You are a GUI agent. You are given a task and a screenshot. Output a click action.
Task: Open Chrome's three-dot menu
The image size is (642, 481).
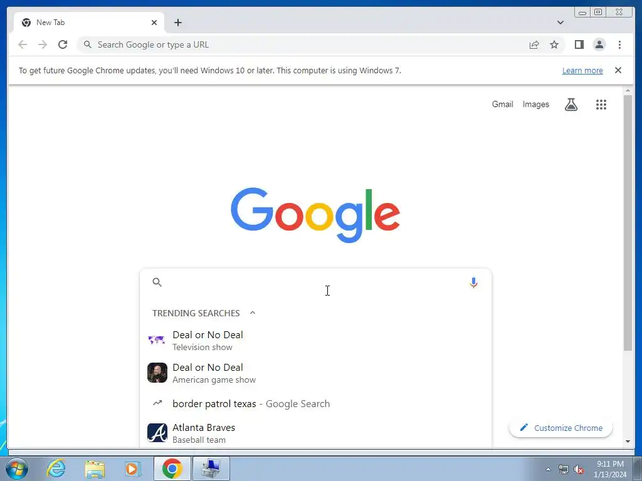[619, 44]
